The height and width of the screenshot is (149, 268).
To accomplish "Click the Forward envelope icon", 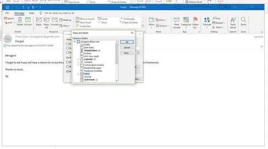I will (x=54, y=20).
